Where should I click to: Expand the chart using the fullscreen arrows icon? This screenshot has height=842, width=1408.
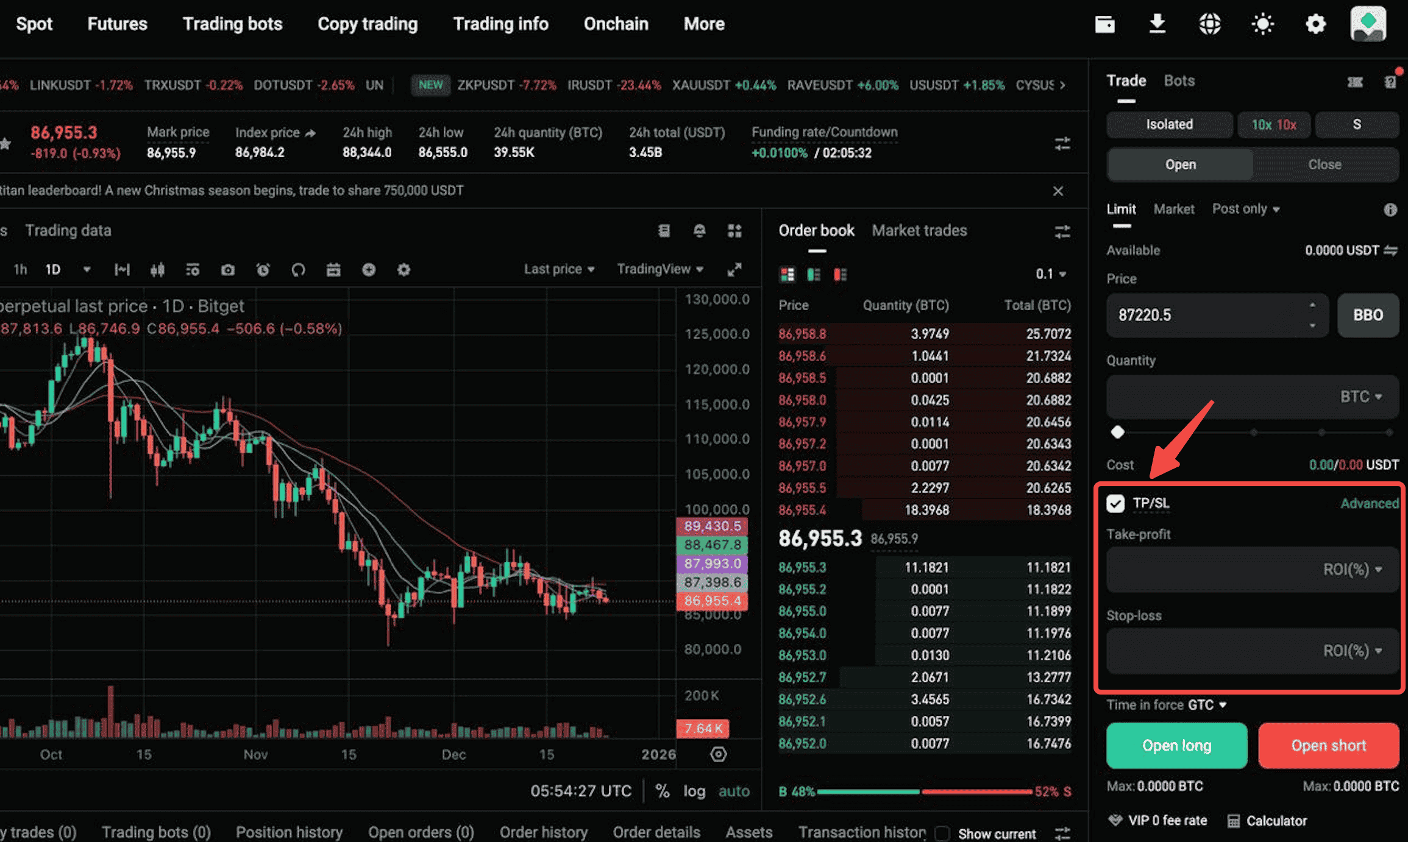(734, 269)
